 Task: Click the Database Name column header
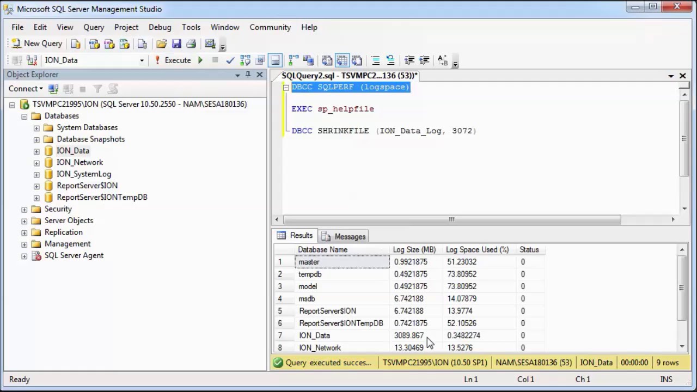[343, 249]
